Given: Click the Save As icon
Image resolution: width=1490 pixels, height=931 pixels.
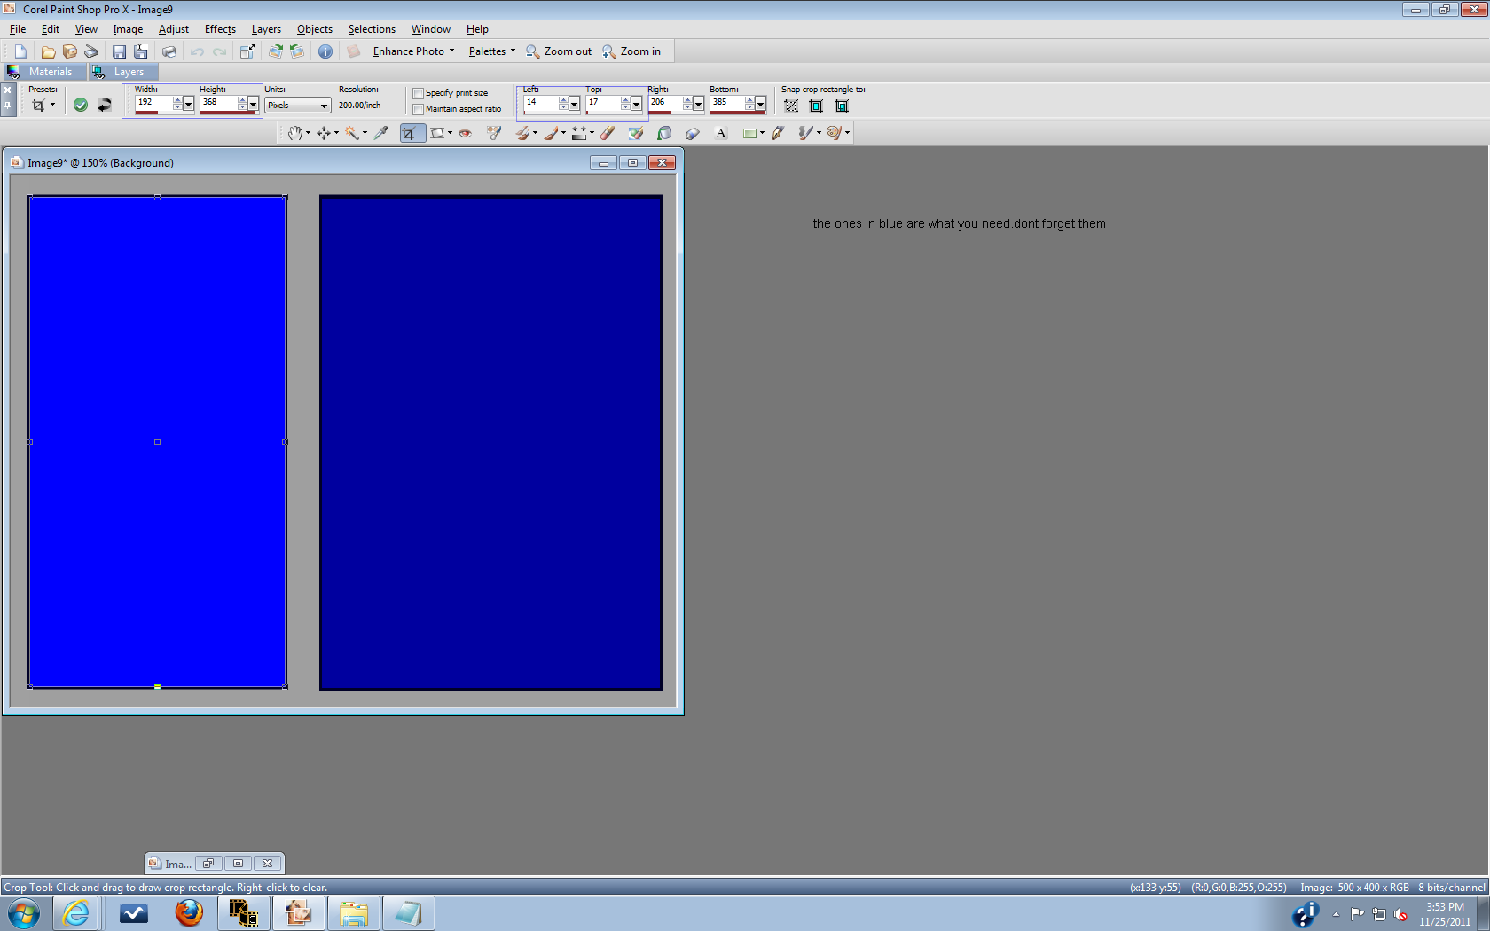Looking at the screenshot, I should 140,51.
